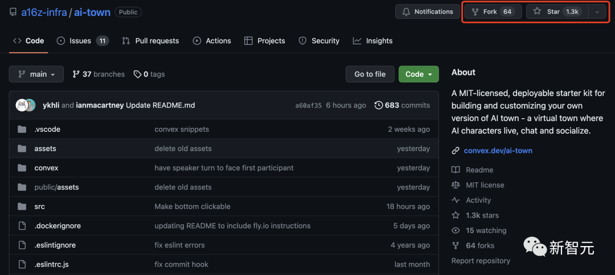Click the folder icon for the top-level assets row
The width and height of the screenshot is (615, 275).
click(22, 149)
